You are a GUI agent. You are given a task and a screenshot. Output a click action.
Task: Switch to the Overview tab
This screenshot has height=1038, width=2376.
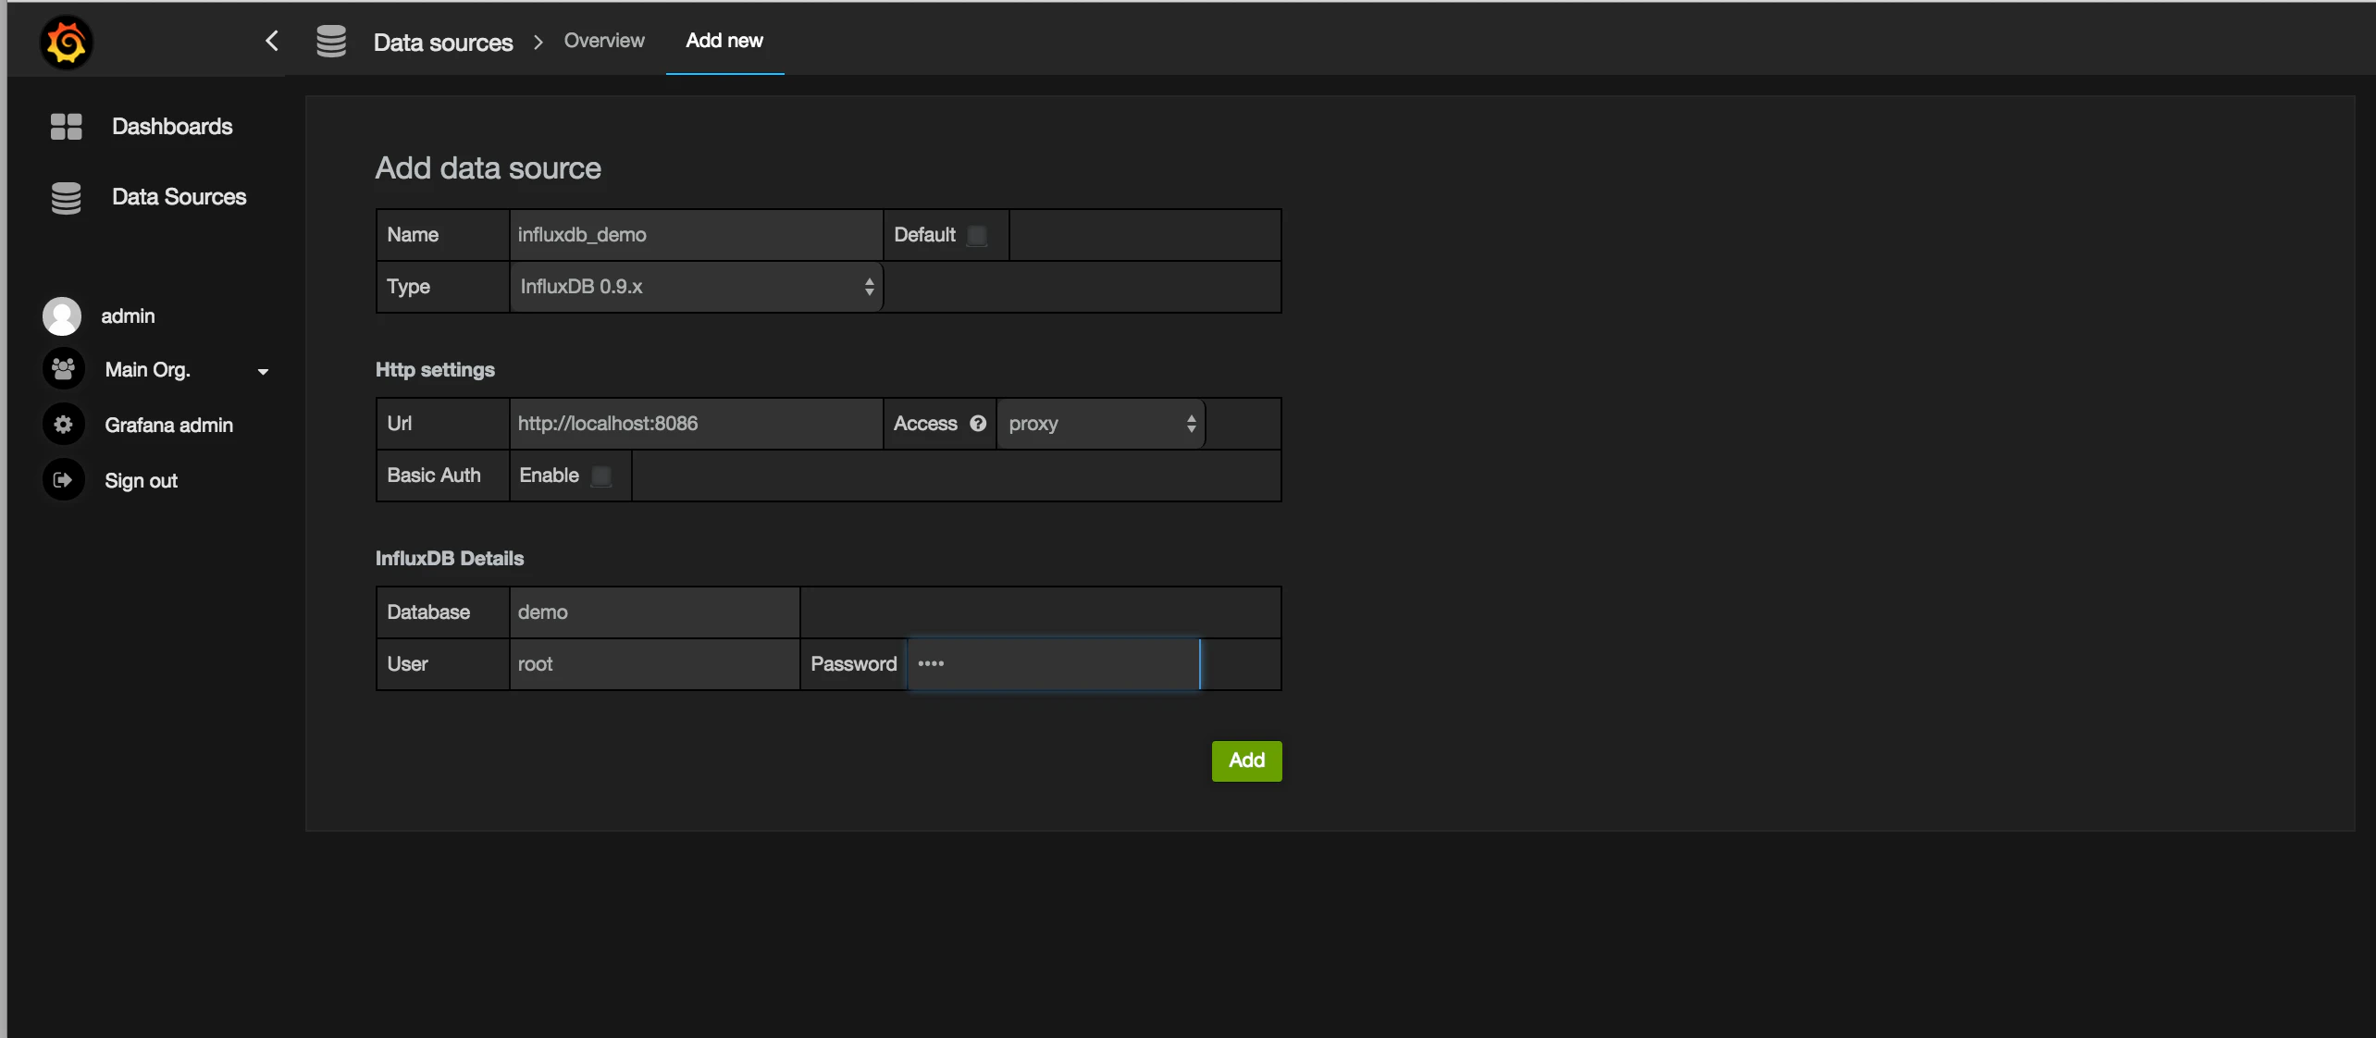[604, 41]
